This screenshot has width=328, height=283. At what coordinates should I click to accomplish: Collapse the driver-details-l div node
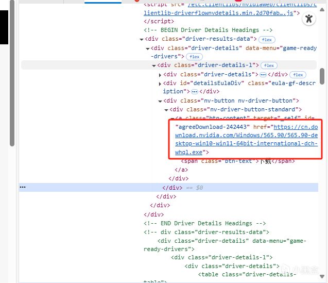tap(154, 65)
